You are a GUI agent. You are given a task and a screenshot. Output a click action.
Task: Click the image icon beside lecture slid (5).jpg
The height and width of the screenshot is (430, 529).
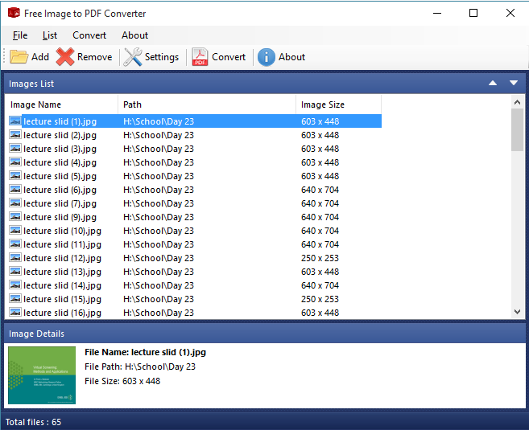point(15,176)
